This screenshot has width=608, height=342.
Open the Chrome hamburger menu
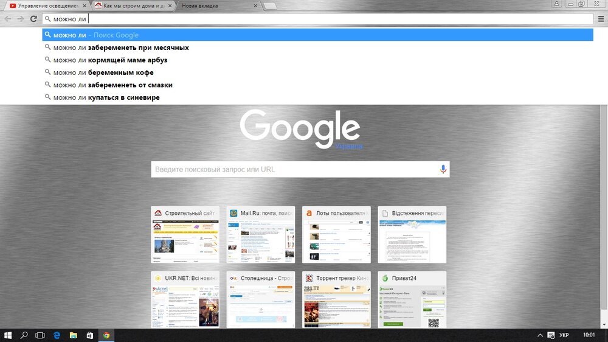[601, 19]
